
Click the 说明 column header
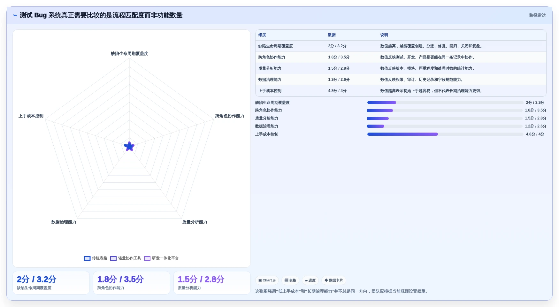pyautogui.click(x=384, y=35)
